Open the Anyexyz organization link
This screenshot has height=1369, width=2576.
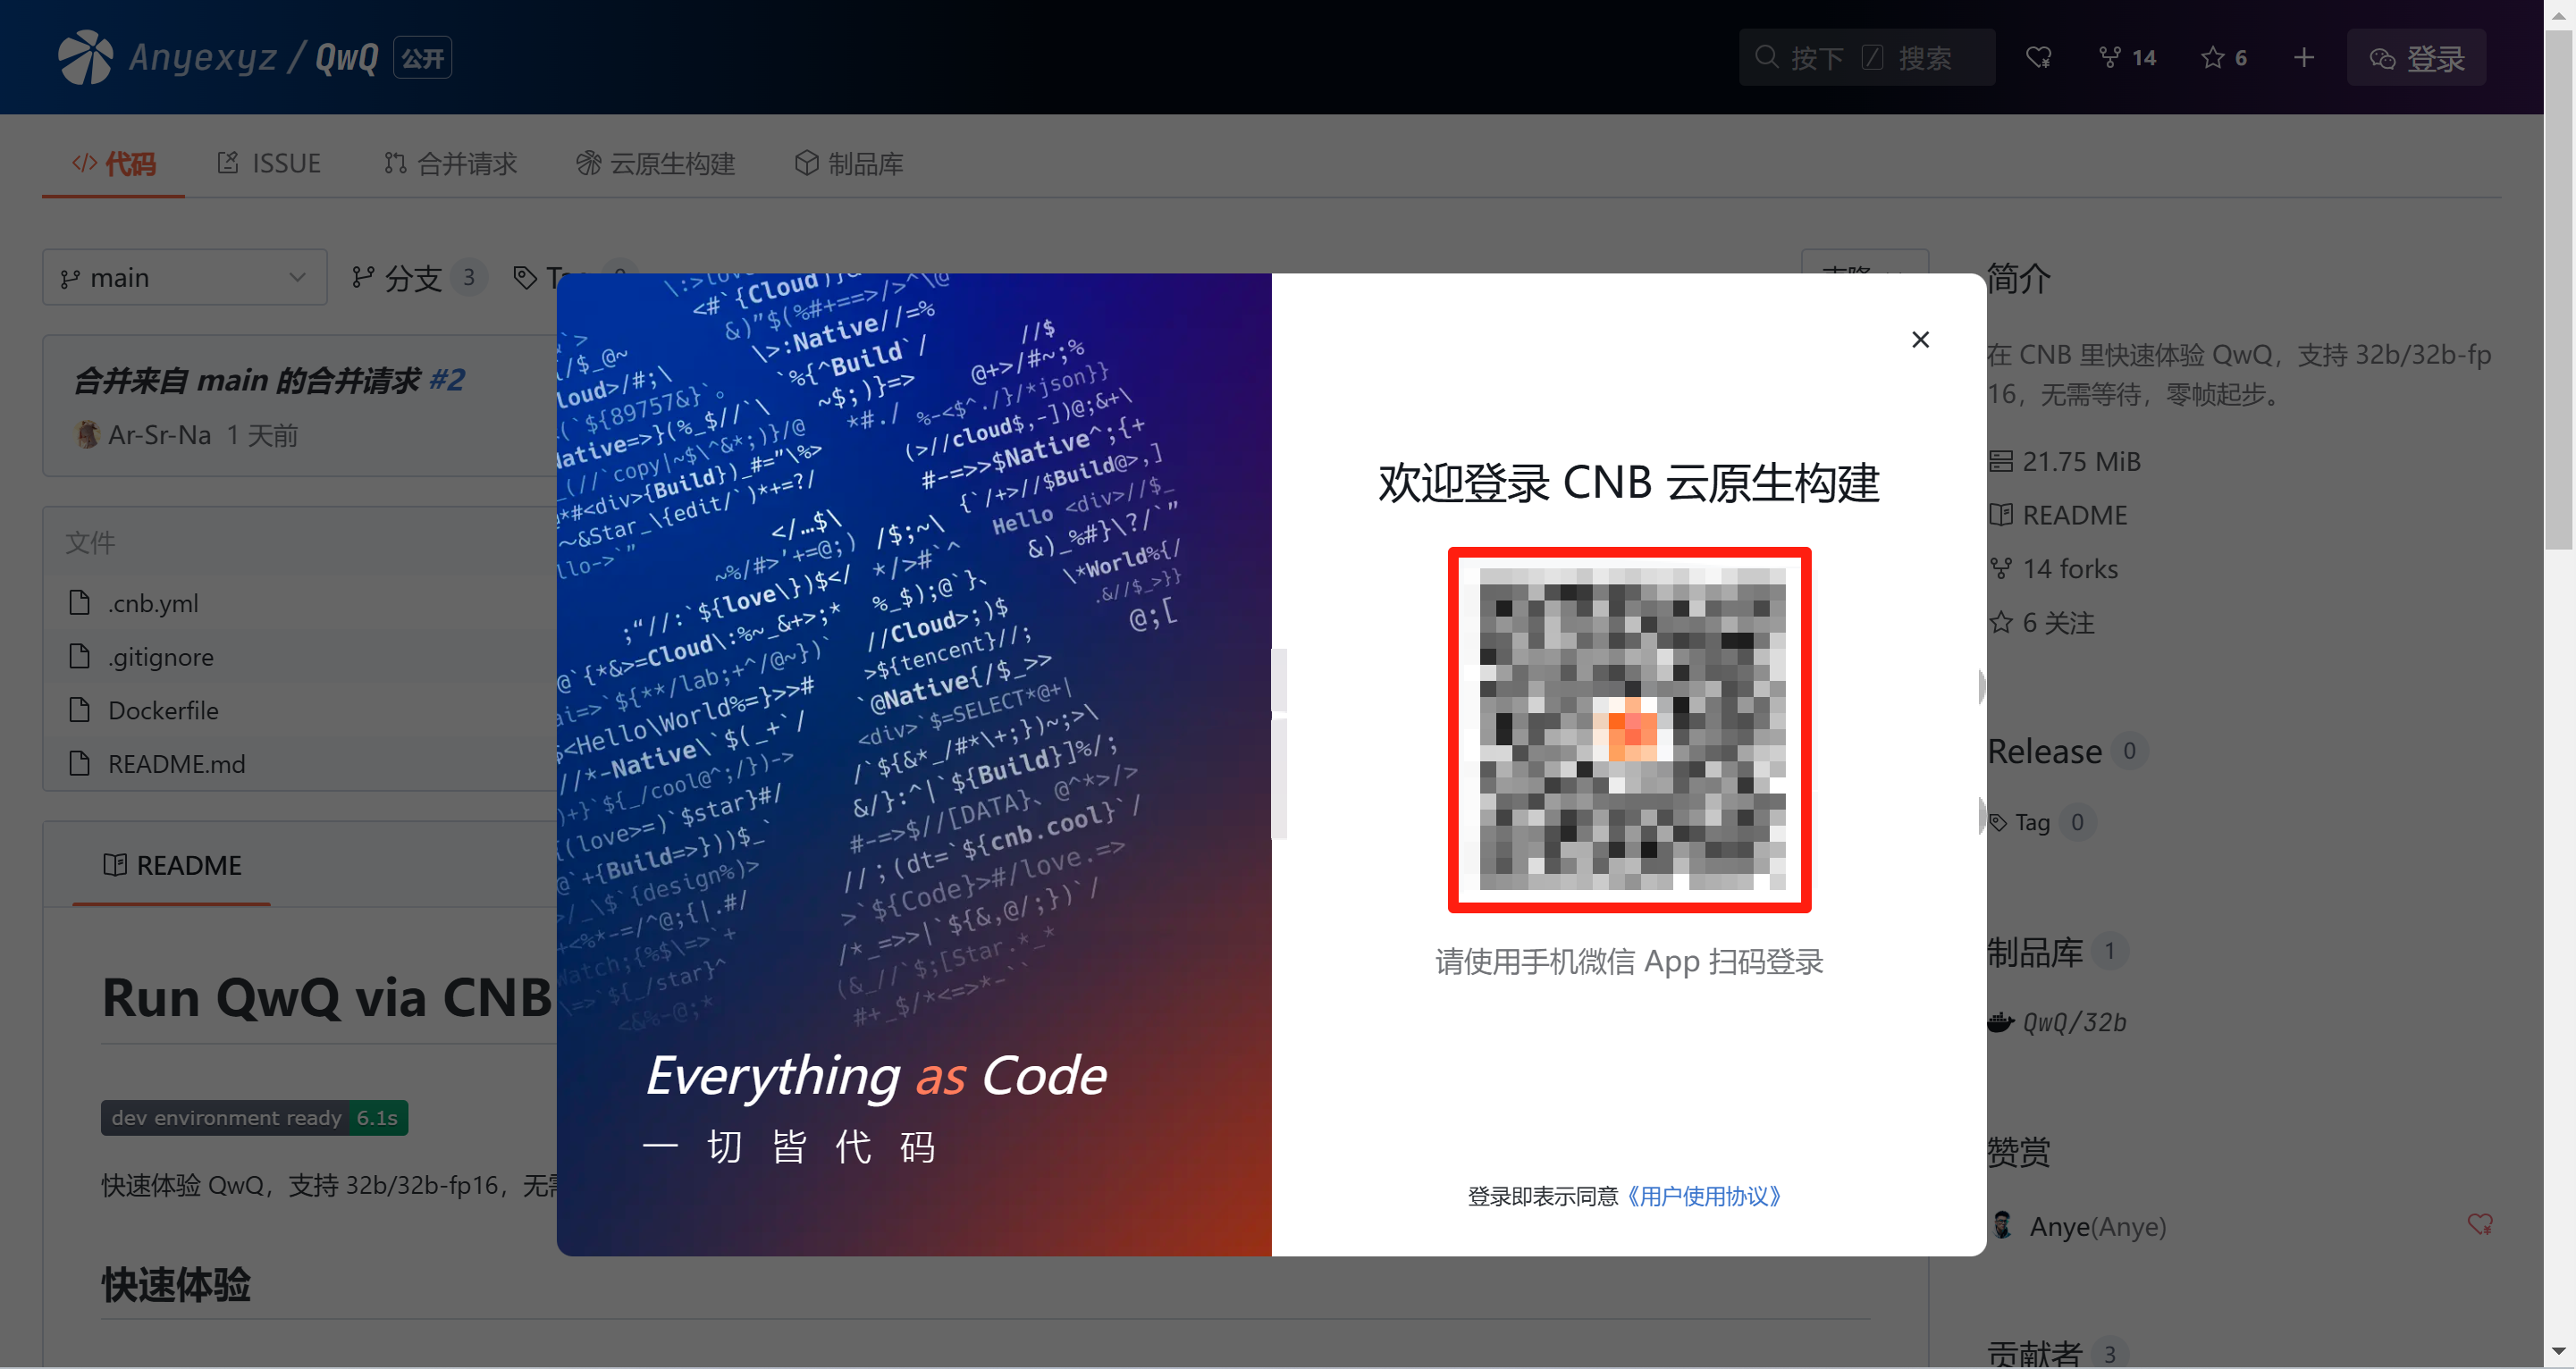pyautogui.click(x=203, y=57)
